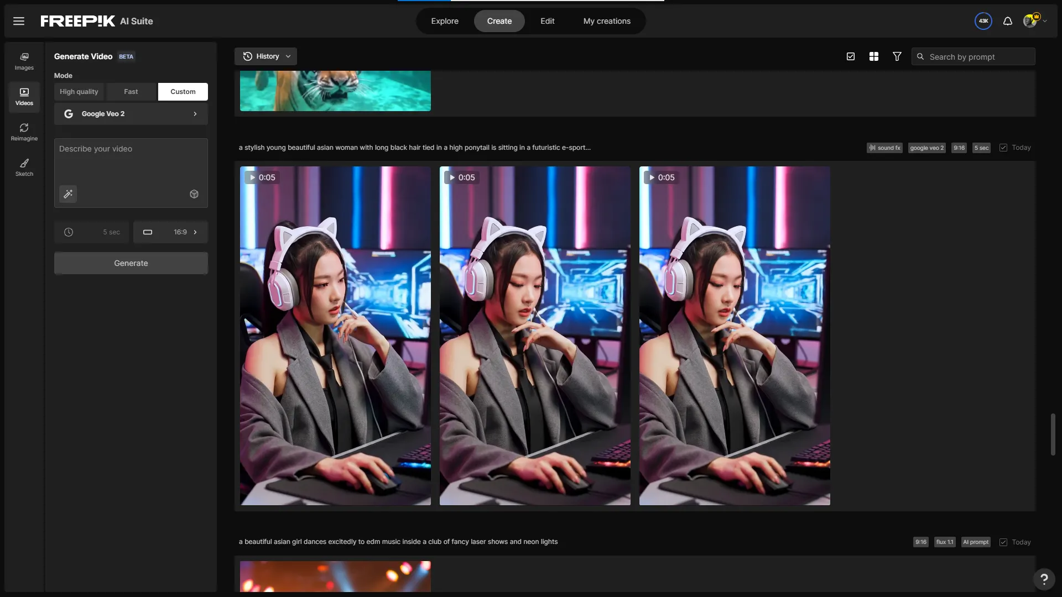1062x597 pixels.
Task: Click the magic wand prompt enhancer icon
Action: [68, 194]
